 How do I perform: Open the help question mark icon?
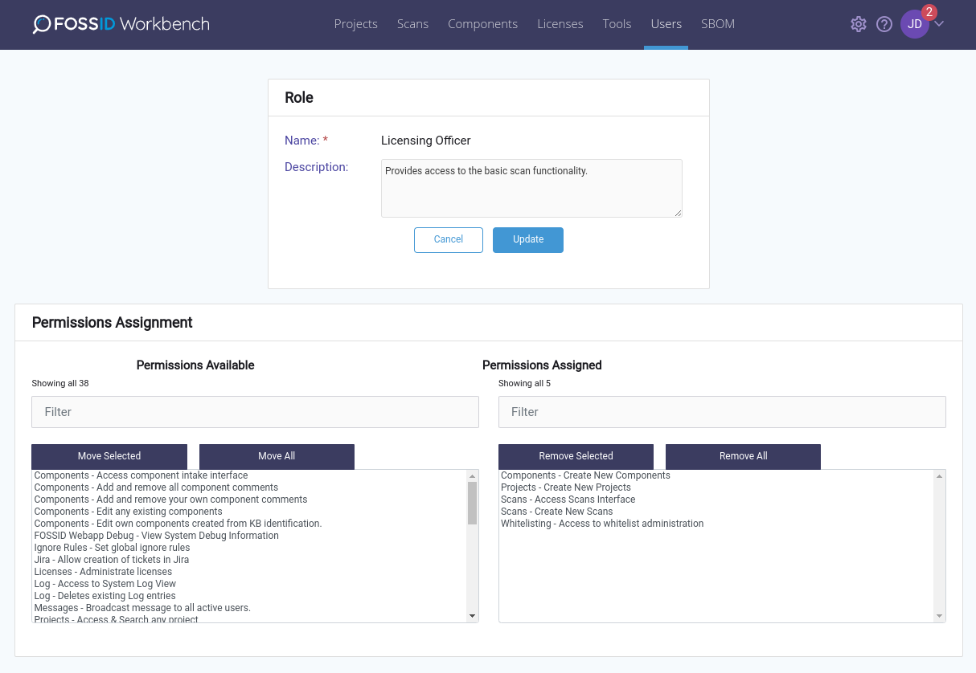pyautogui.click(x=884, y=24)
